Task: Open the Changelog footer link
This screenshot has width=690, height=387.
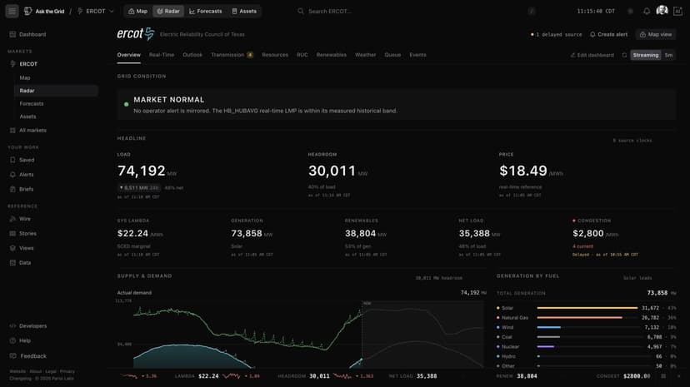Action: 20,378
